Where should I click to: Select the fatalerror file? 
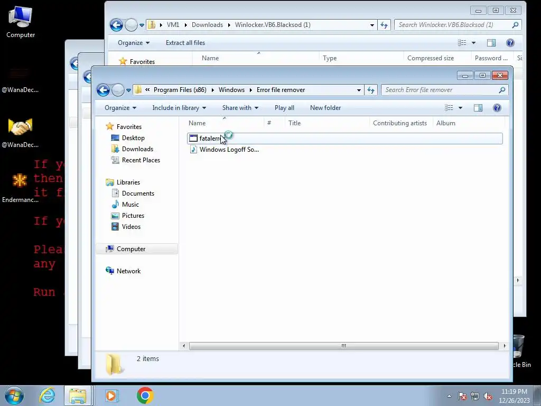click(344, 139)
